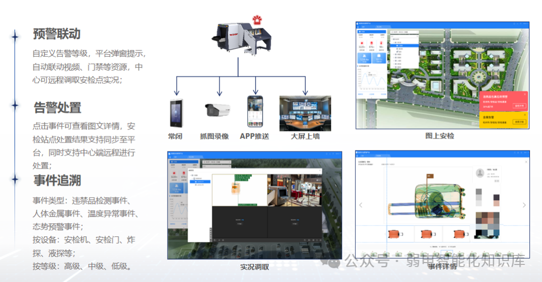This screenshot has height=282, width=542.
Task: Click the 告警处置 heading
Action: tap(57, 107)
